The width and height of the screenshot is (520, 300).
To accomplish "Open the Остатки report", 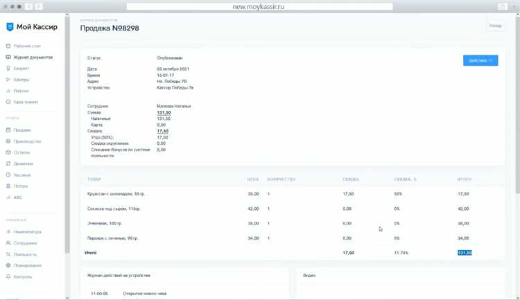I will point(23,152).
